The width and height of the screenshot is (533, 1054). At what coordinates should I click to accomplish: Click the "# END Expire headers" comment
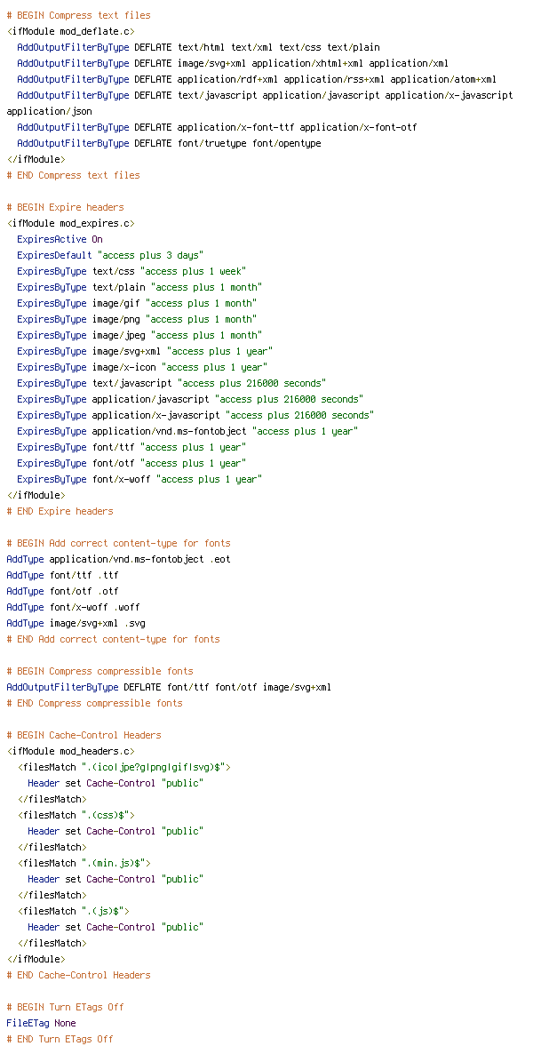point(60,511)
